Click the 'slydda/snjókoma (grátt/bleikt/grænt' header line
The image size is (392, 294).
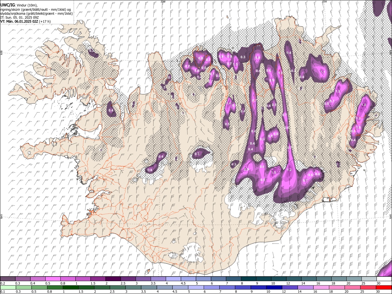[36, 13]
